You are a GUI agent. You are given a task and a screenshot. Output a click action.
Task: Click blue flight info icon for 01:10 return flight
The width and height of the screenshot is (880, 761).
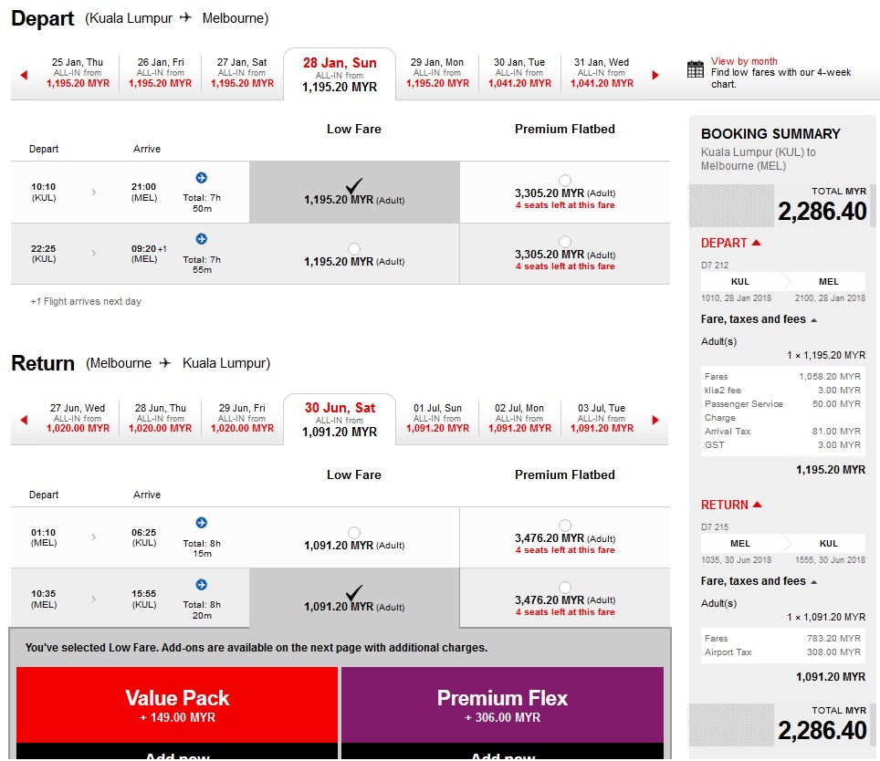click(202, 523)
